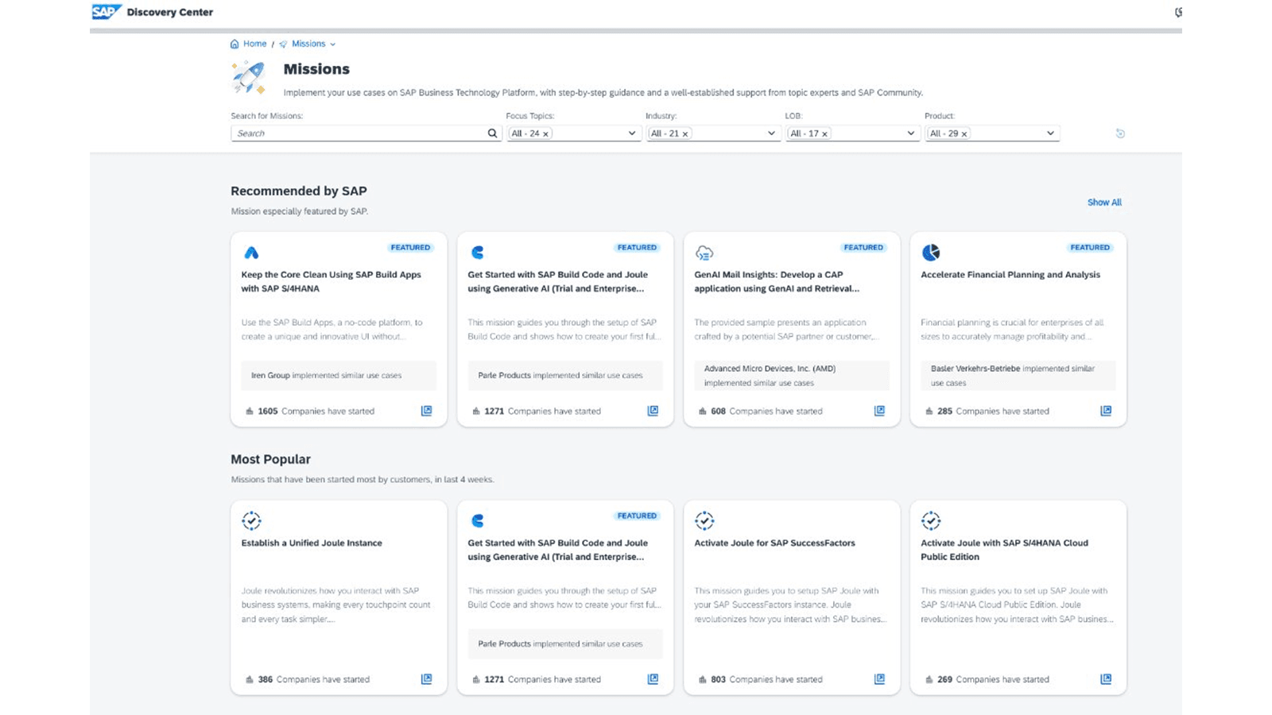
Task: Click the magnifier icon in the search box
Action: pos(492,133)
